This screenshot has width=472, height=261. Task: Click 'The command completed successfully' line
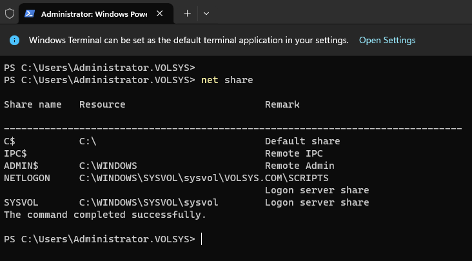click(105, 215)
